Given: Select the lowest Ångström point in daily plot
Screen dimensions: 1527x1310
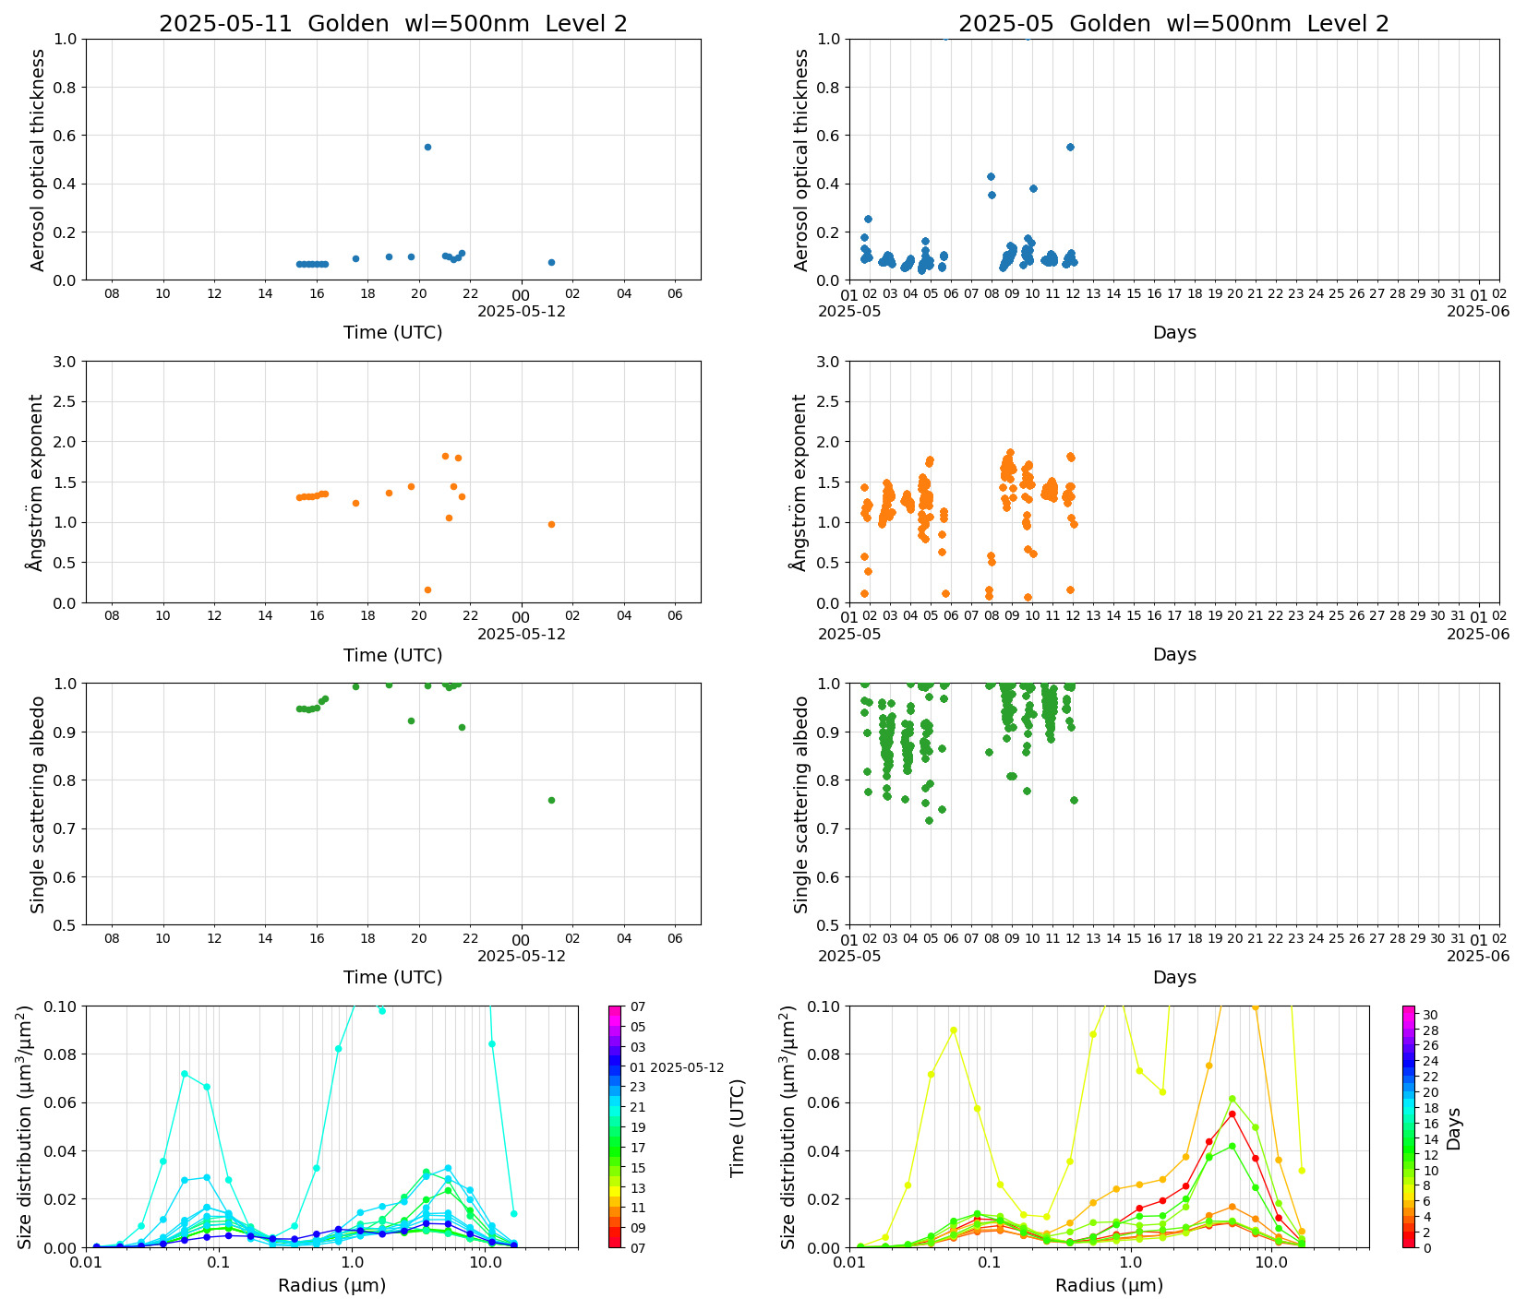Looking at the screenshot, I should [427, 589].
